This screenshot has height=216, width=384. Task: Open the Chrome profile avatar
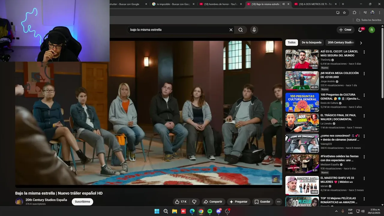(372, 13)
